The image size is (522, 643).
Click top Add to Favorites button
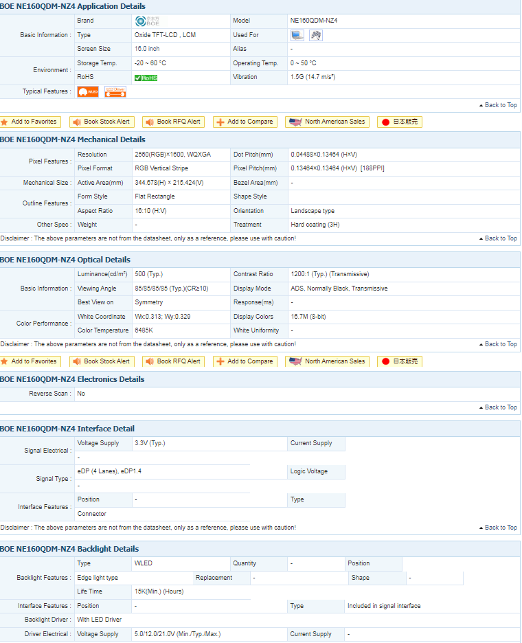click(30, 122)
